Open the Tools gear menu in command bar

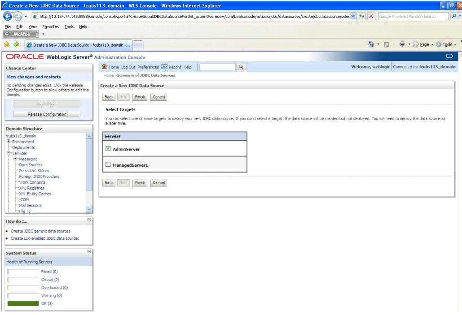tap(446, 44)
